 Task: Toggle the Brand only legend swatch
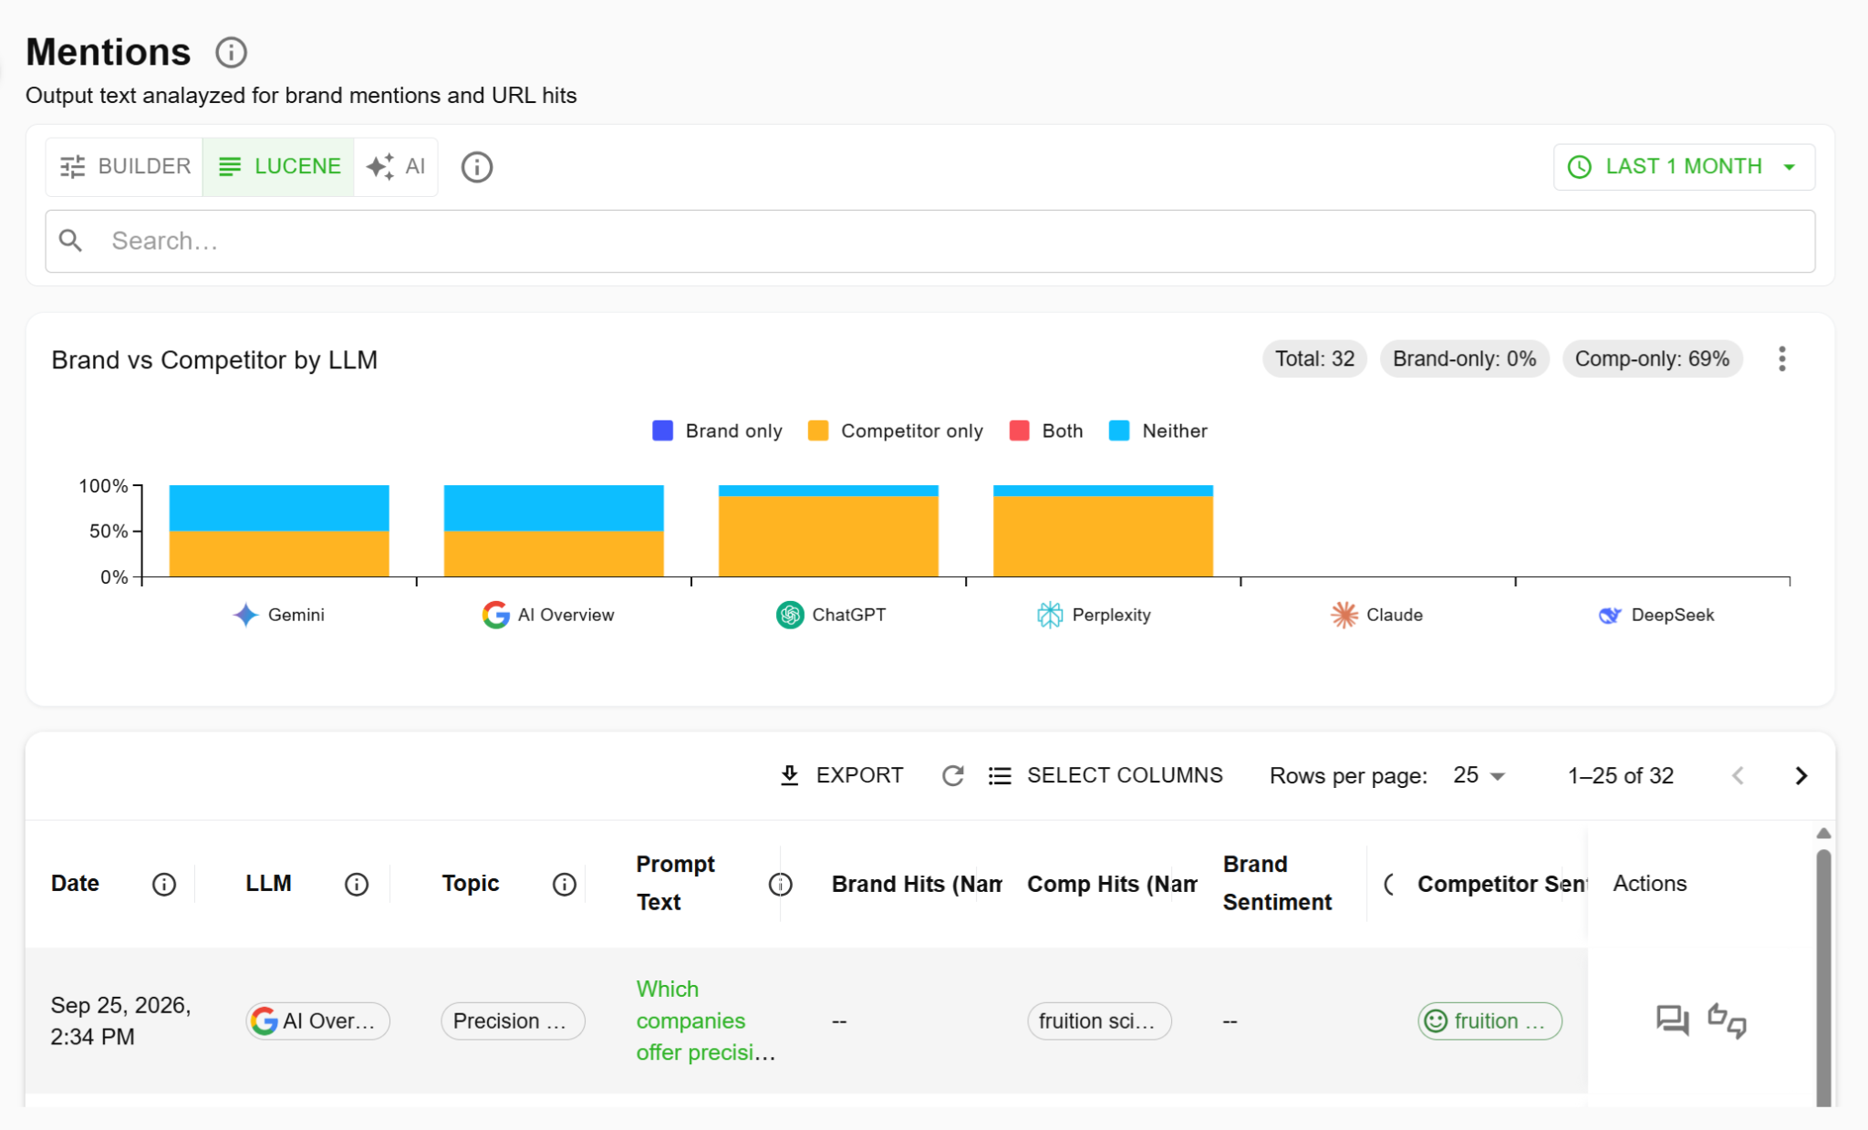coord(663,430)
